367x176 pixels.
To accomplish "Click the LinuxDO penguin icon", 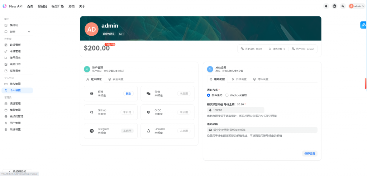I will coord(148,131).
